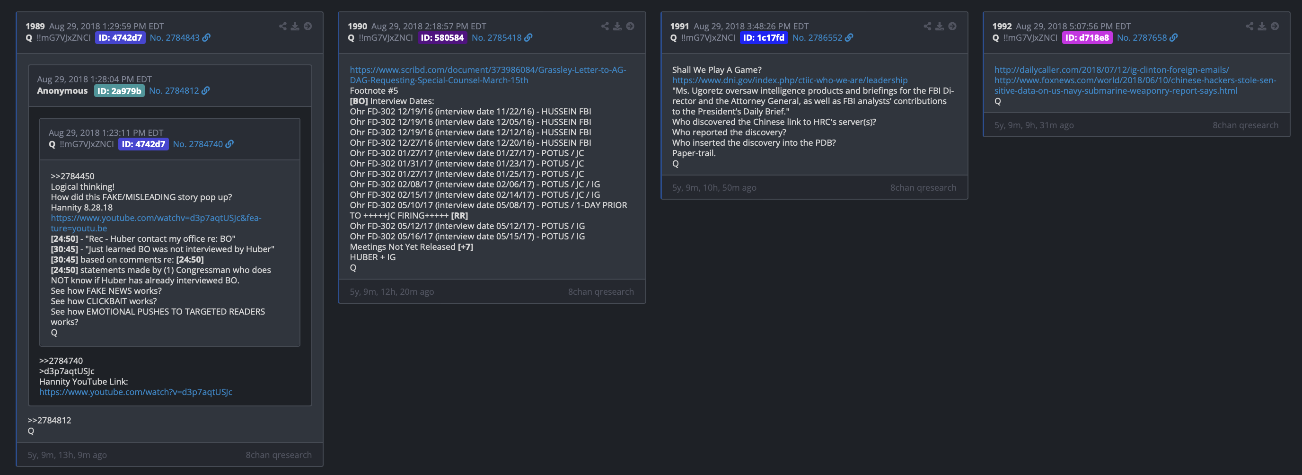Click reply reference >>2784740
This screenshot has width=1302, height=475.
click(x=61, y=361)
